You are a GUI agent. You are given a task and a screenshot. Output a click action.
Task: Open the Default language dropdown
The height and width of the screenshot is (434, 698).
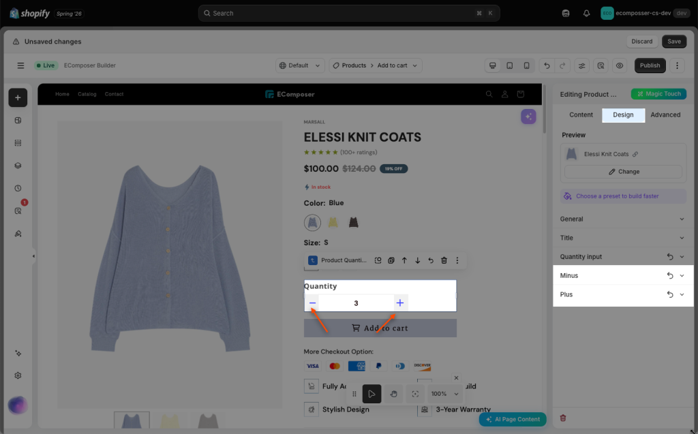[x=300, y=65]
